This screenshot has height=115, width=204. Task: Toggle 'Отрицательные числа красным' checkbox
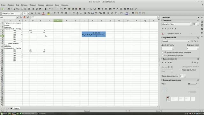[x=163, y=52]
